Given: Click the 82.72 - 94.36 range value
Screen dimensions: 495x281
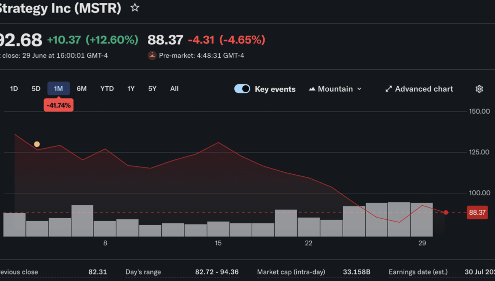Looking at the screenshot, I should click(217, 272).
